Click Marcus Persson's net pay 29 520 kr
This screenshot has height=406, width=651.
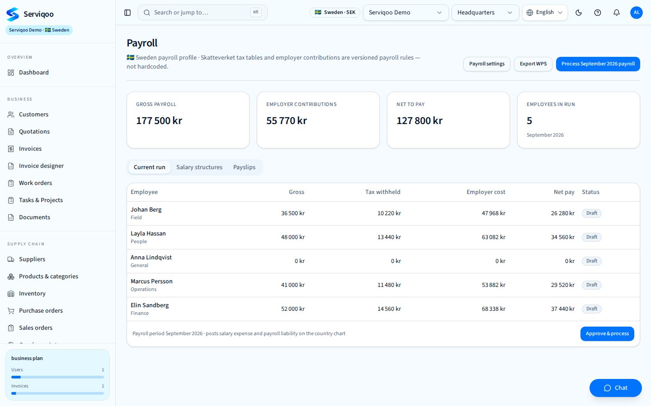[562, 285]
